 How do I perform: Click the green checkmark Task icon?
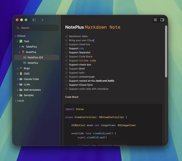(x=21, y=41)
